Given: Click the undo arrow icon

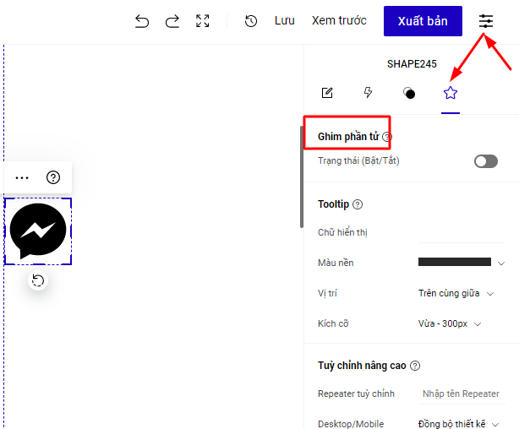Looking at the screenshot, I should click(142, 21).
